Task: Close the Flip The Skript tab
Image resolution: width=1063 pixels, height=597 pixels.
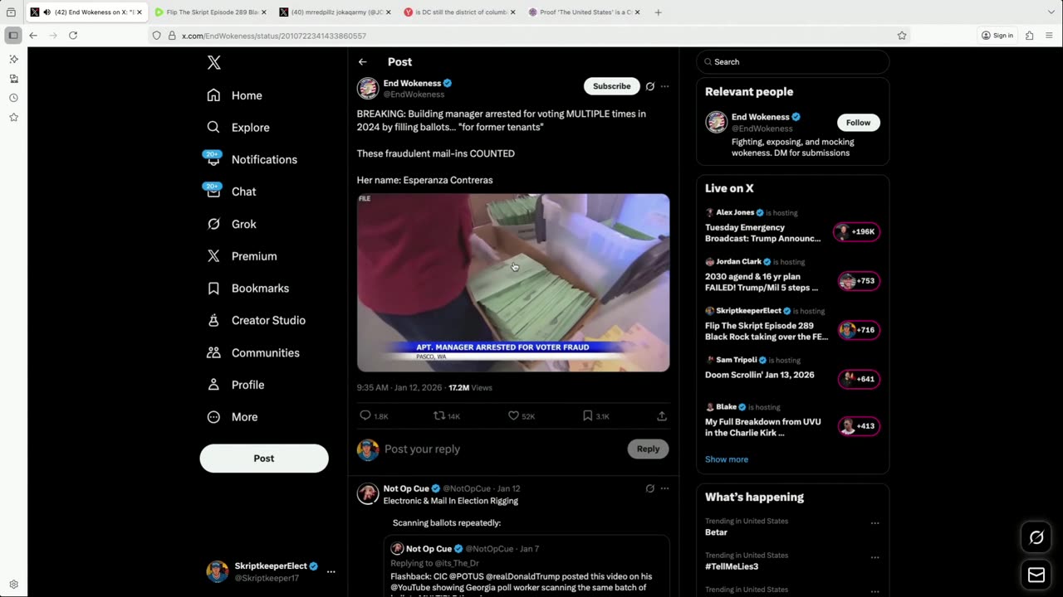Action: click(264, 12)
